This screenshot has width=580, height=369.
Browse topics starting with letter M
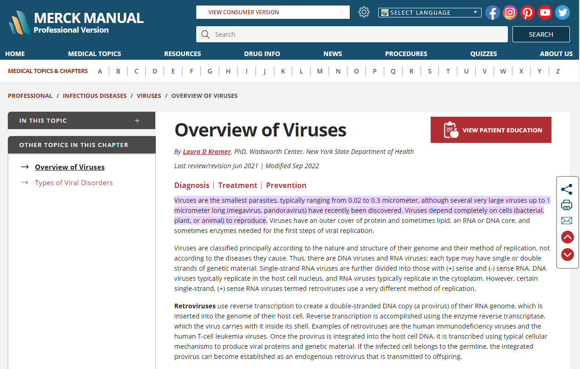coord(319,71)
